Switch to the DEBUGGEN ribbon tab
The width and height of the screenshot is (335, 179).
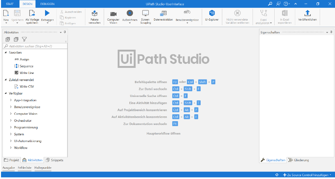click(x=47, y=4)
